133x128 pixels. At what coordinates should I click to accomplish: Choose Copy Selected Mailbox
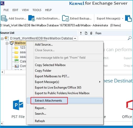pyautogui.click(x=65, y=65)
